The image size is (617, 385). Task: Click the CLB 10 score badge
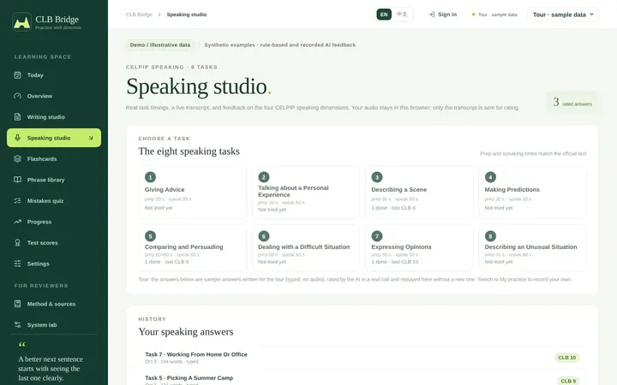tap(566, 358)
